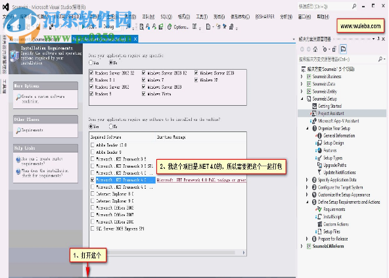Click the Microsoft App-V Assistant icon
The image size is (389, 278).
click(314, 121)
